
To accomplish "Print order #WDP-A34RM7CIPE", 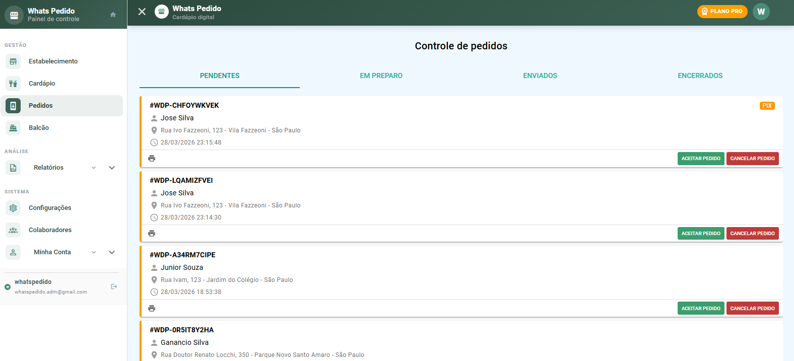I will click(x=152, y=309).
